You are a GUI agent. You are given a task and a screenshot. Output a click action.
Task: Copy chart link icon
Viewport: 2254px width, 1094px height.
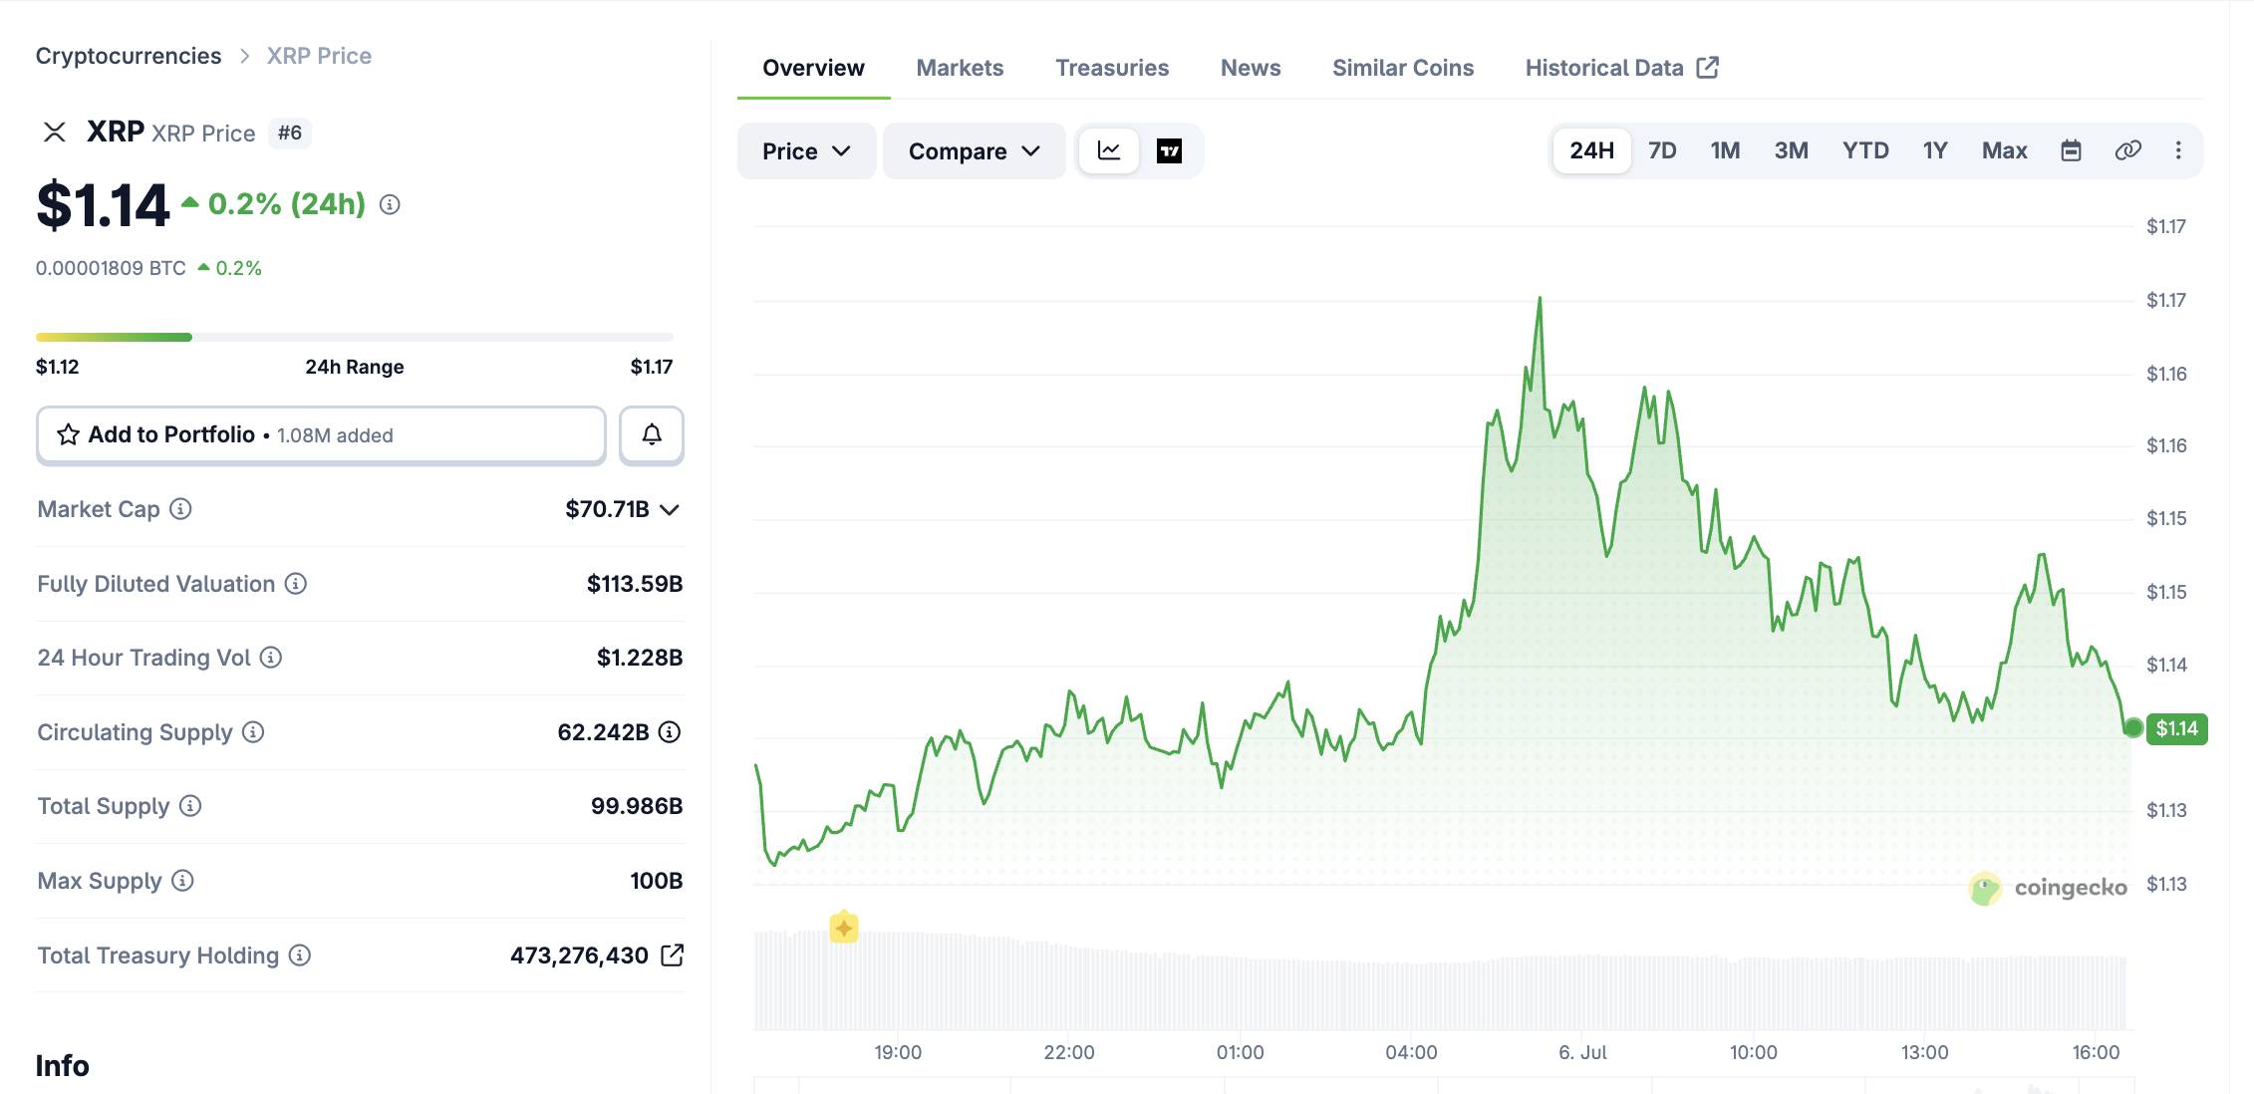coord(2127,150)
